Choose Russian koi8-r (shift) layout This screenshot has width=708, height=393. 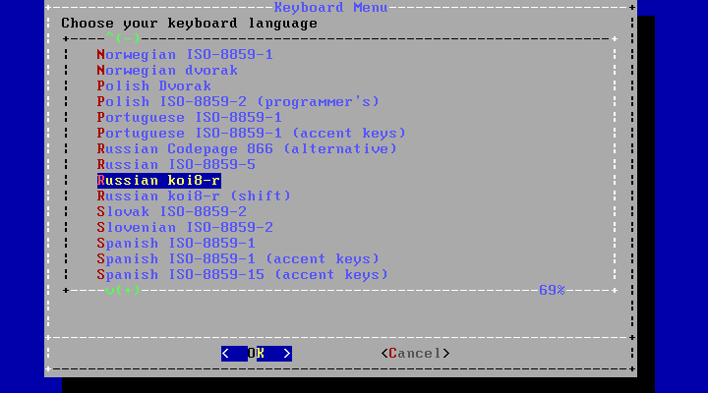click(194, 196)
